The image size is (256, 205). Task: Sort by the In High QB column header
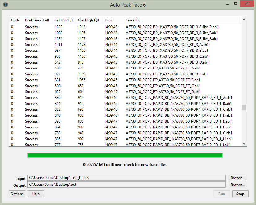click(x=64, y=20)
